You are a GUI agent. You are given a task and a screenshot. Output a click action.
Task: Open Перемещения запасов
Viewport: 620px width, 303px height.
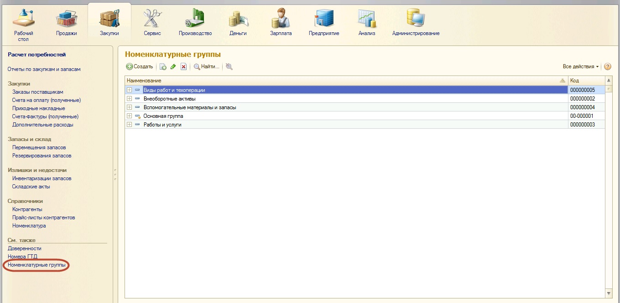click(x=39, y=147)
